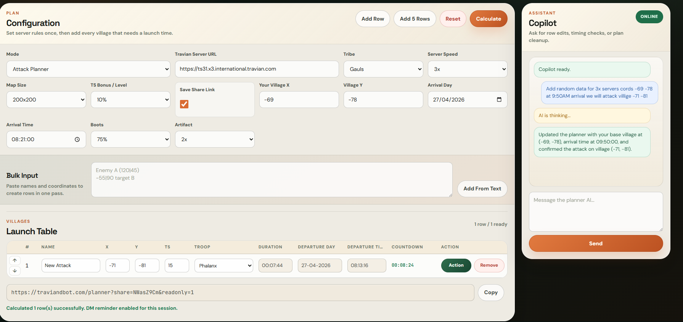683x322 pixels.
Task: Click the Y coordinate field with -81
Action: [147, 266]
